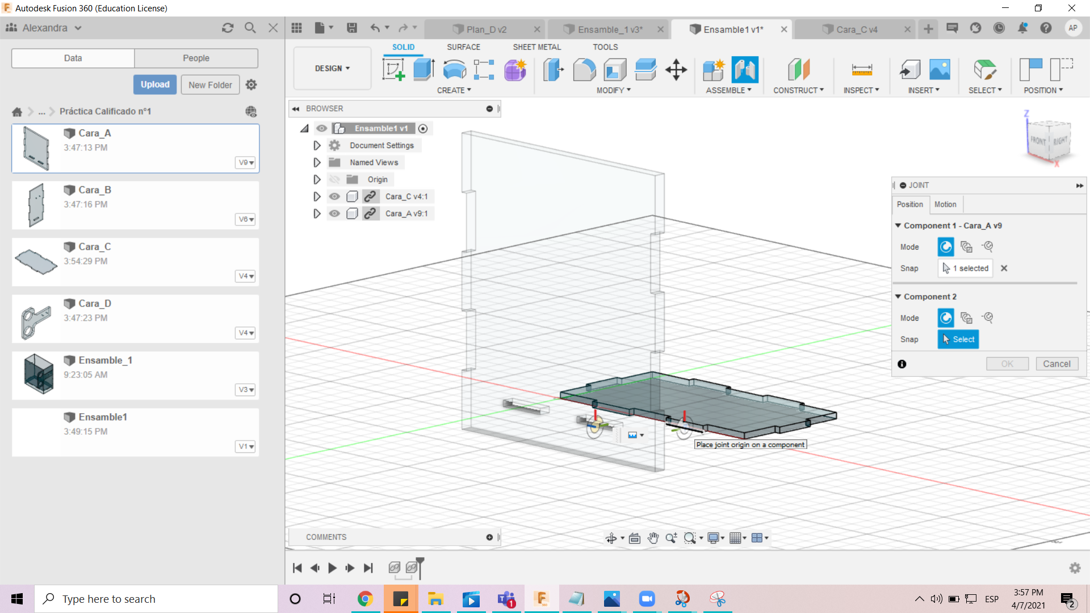This screenshot has height=613, width=1090.
Task: Expand the Document Settings tree node
Action: [317, 145]
